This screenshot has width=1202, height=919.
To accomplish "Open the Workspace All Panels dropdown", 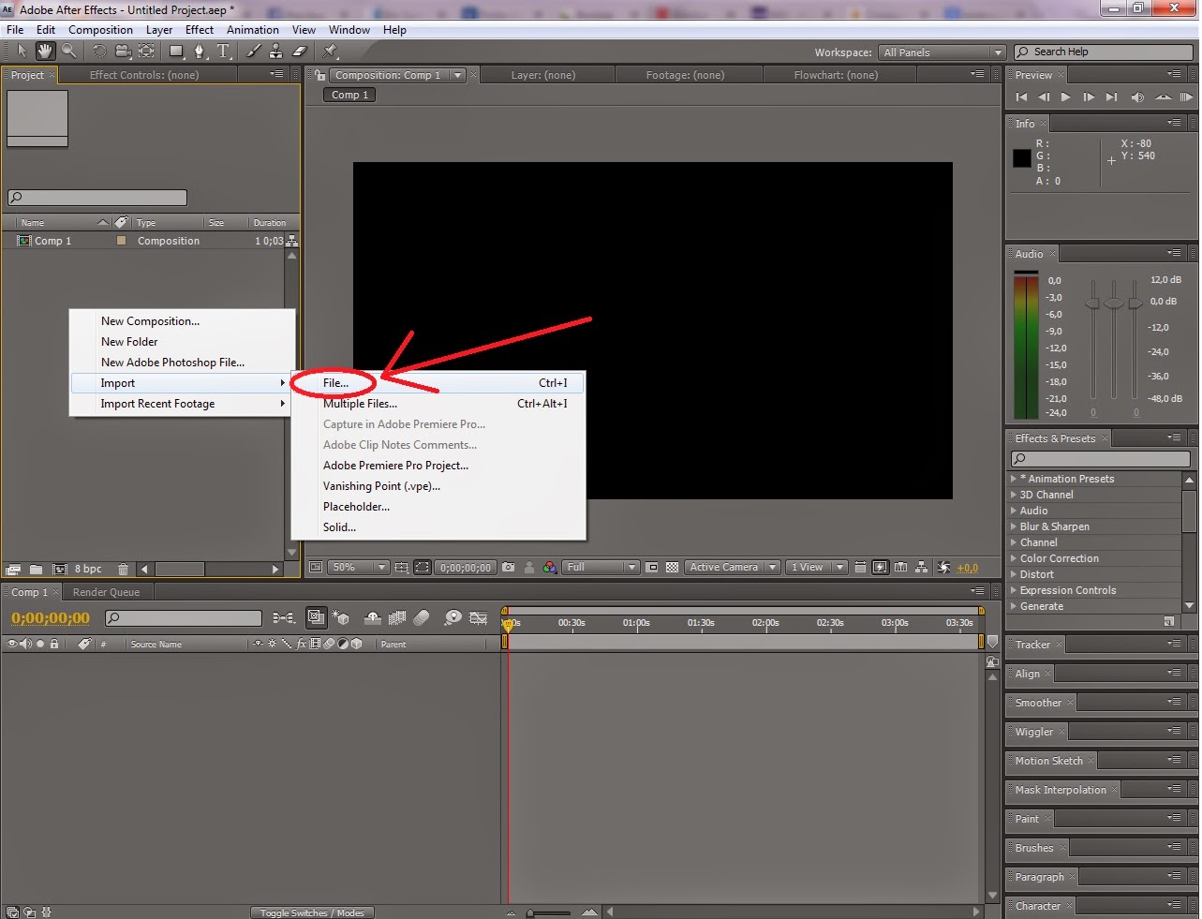I will [942, 52].
